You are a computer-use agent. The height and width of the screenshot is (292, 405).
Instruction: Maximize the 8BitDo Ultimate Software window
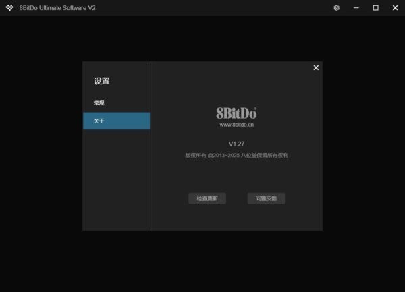point(376,8)
